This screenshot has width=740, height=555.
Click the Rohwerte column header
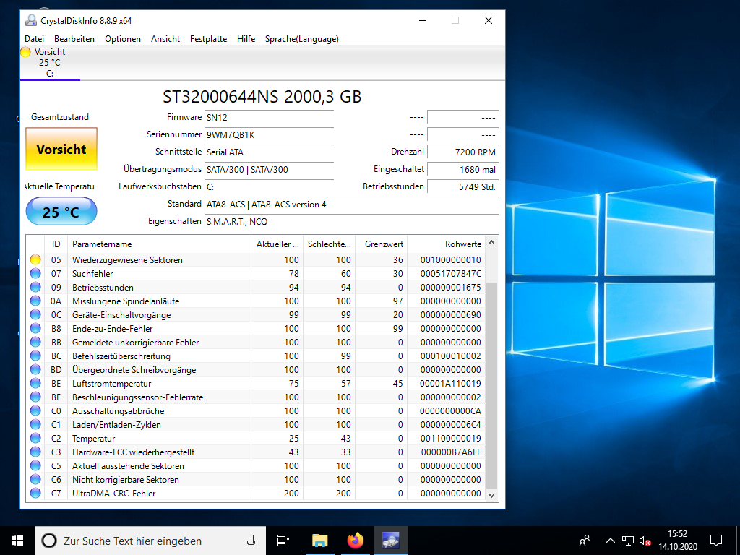[446, 244]
